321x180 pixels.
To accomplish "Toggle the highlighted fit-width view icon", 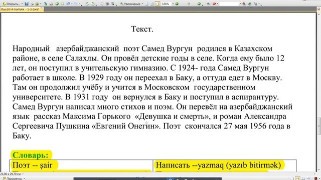I will coord(157,4).
